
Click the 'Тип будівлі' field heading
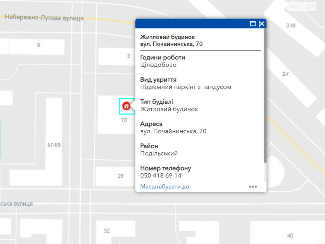pos(156,102)
